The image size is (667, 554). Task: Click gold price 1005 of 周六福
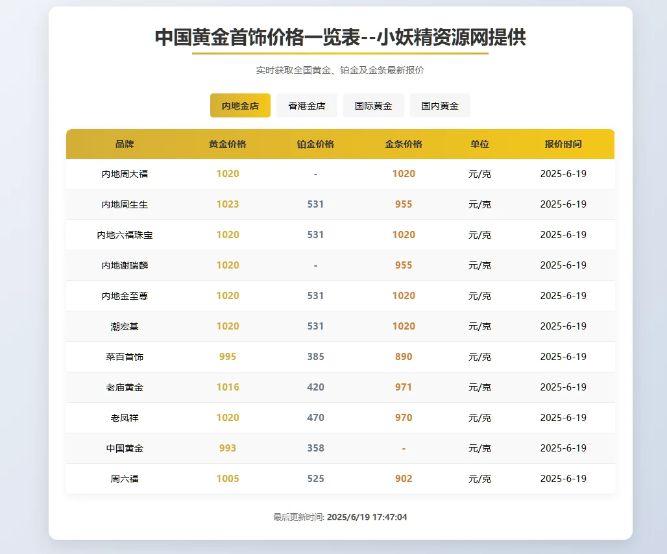point(228,478)
